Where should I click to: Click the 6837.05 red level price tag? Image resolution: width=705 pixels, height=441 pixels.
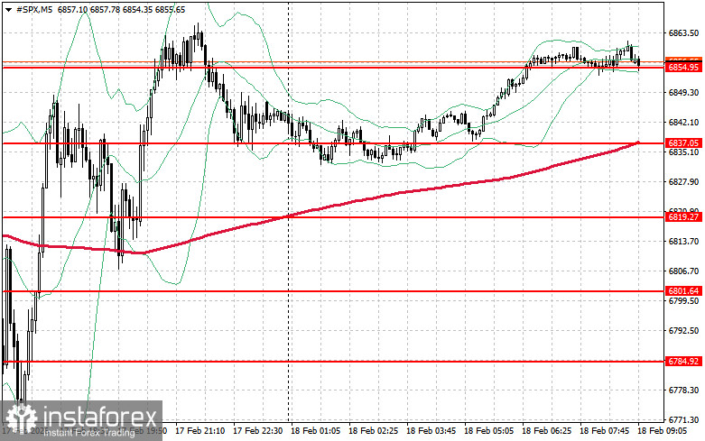(683, 143)
